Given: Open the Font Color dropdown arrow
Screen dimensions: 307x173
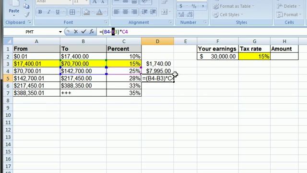Looking at the screenshot, I should pyautogui.click(x=106, y=12).
